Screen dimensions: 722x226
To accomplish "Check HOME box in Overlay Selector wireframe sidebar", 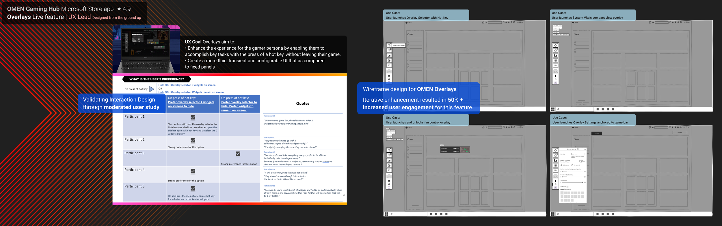I will pyautogui.click(x=408, y=34).
